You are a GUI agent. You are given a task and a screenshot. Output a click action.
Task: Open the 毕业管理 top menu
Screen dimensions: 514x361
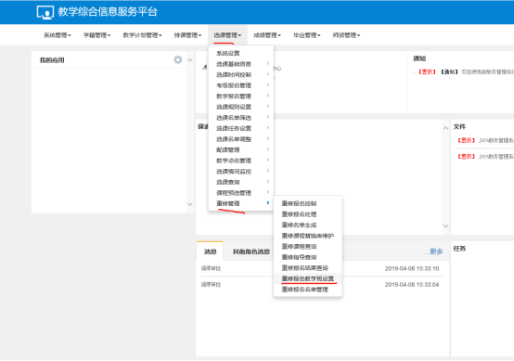click(x=306, y=35)
